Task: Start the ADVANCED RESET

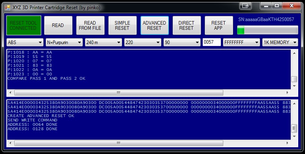Action: pyautogui.click(x=154, y=25)
